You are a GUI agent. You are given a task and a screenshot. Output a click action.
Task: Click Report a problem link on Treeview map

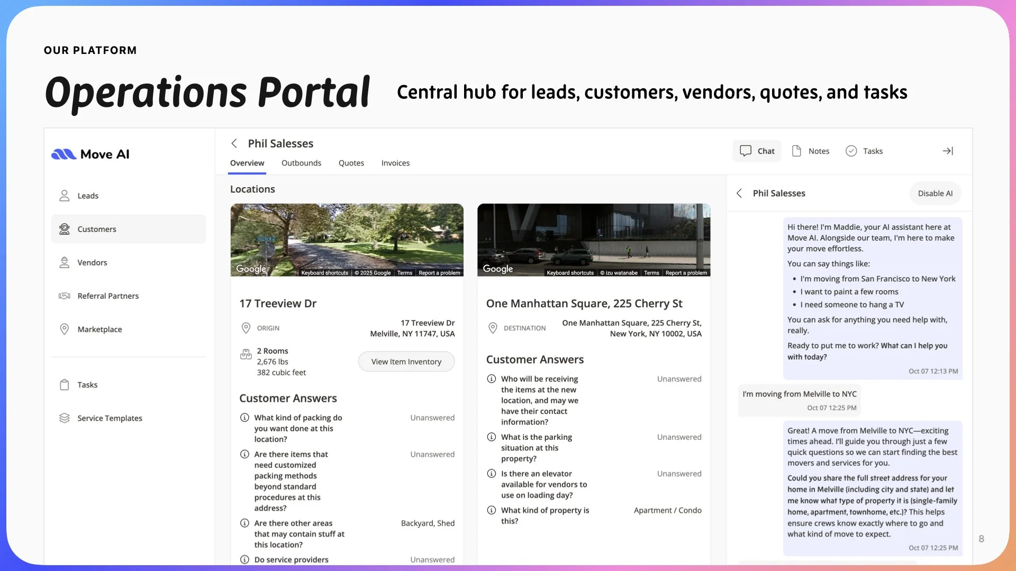tap(439, 273)
